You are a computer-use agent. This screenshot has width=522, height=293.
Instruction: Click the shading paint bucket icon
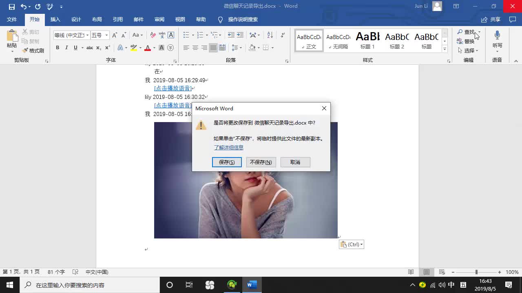click(x=252, y=48)
